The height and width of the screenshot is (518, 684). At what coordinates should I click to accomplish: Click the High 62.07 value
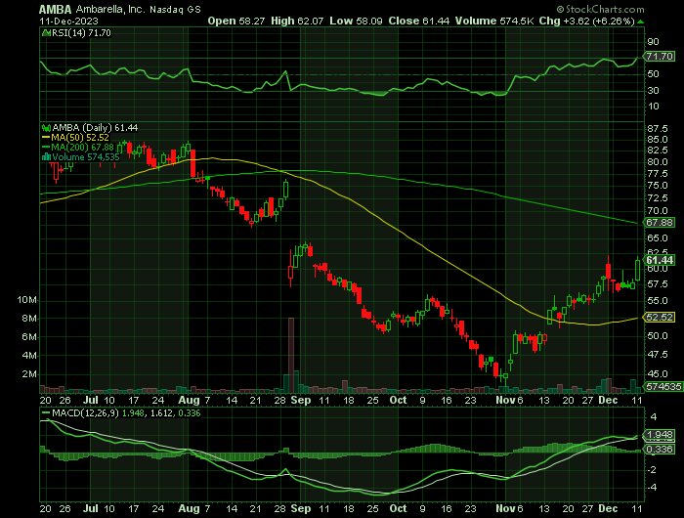[297, 21]
